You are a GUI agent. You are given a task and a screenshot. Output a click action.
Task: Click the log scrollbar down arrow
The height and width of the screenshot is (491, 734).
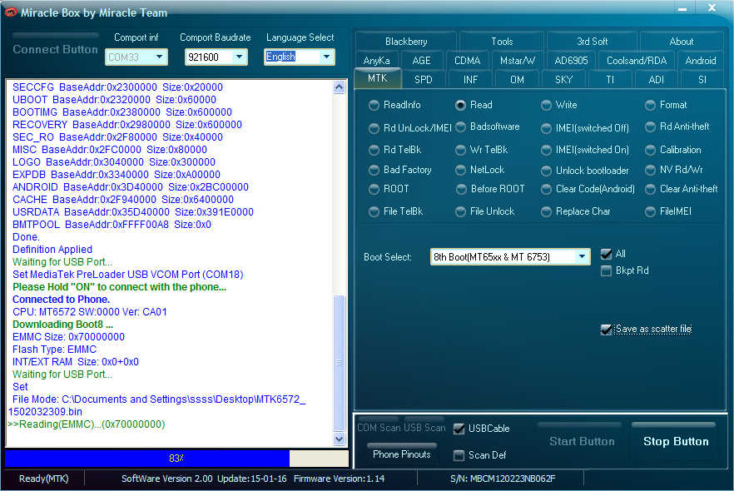(x=340, y=439)
